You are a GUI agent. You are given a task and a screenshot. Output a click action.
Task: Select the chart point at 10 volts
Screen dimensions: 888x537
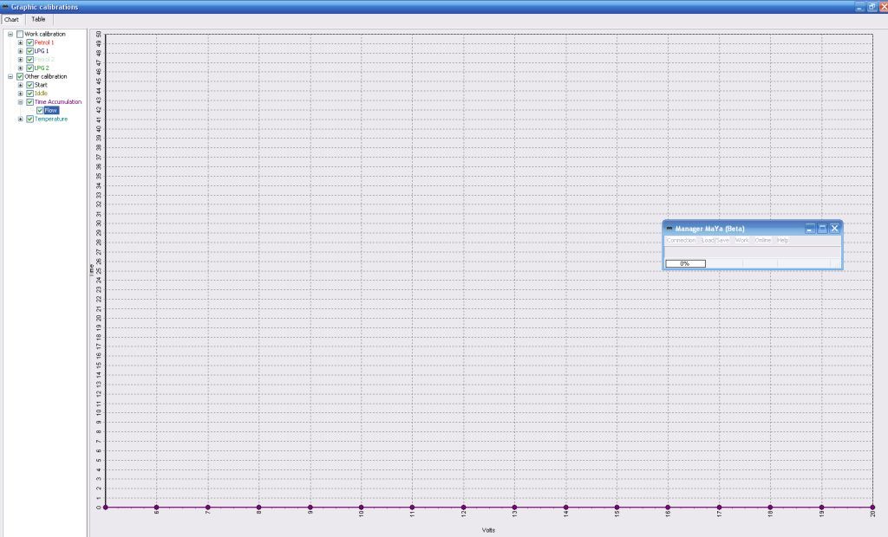pyautogui.click(x=361, y=507)
